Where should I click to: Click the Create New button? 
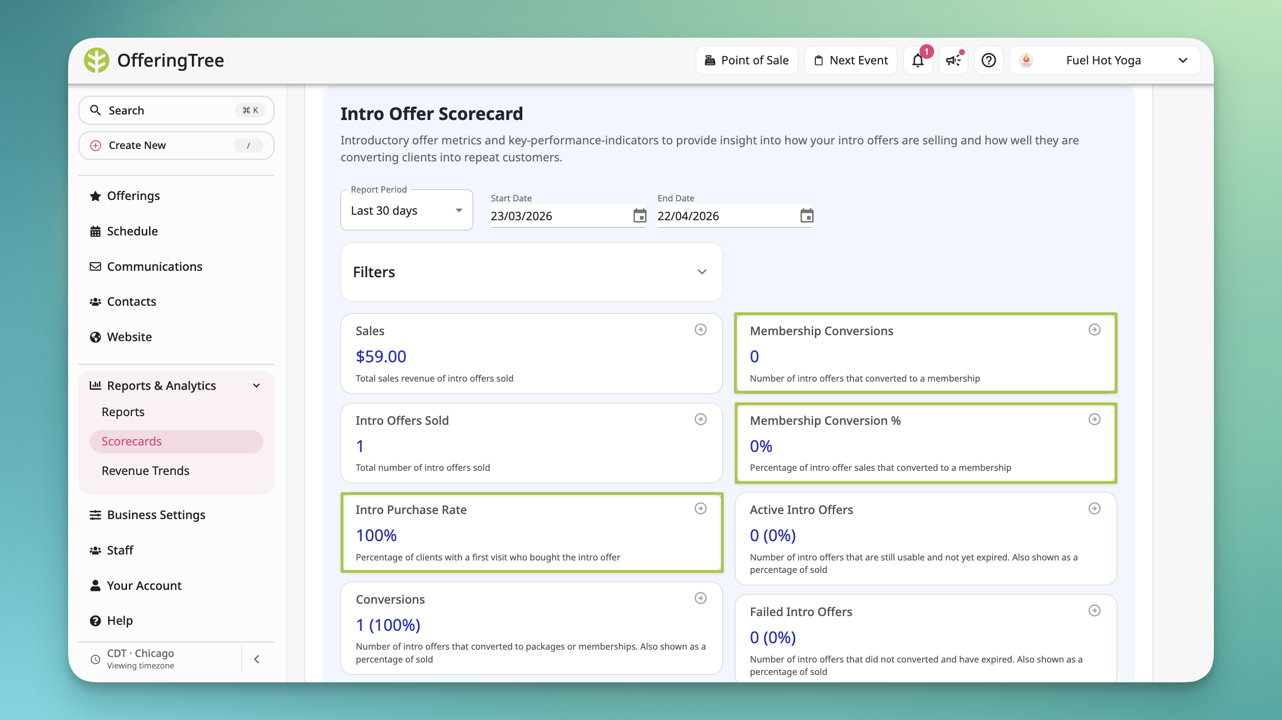(176, 145)
